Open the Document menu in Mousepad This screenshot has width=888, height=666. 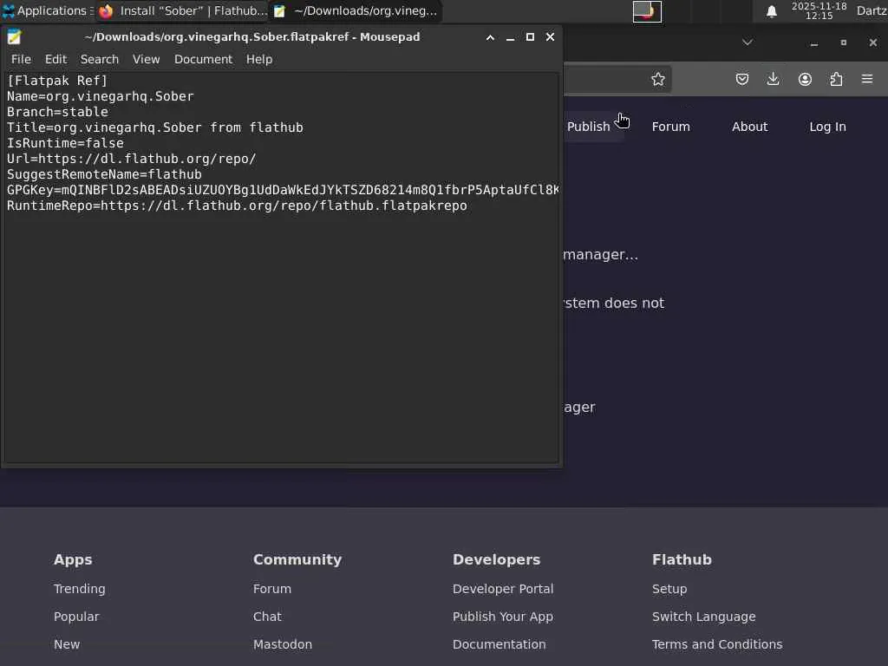(x=203, y=59)
